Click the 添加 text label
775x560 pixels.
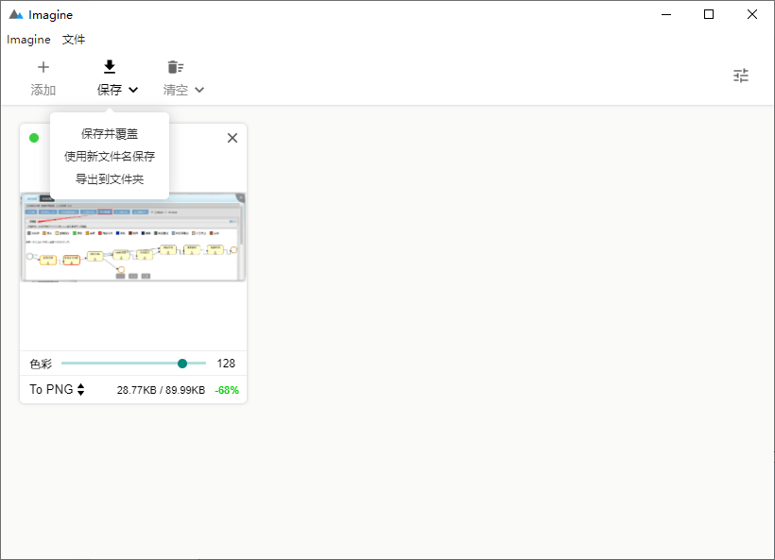tap(43, 91)
